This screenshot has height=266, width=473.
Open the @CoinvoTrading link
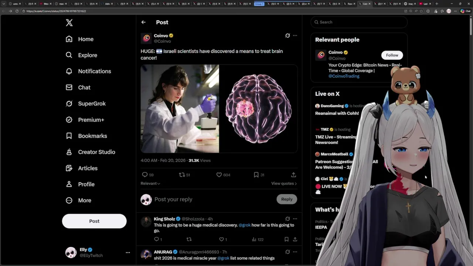click(x=344, y=76)
